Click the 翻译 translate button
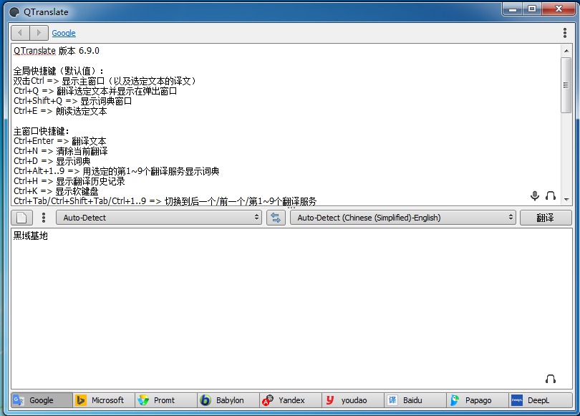580x416 pixels. [x=546, y=218]
